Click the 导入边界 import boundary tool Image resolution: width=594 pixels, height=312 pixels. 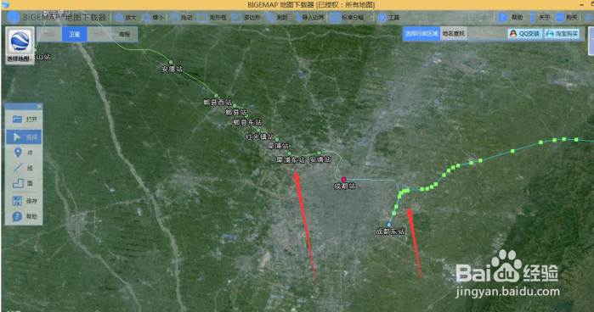[308, 18]
